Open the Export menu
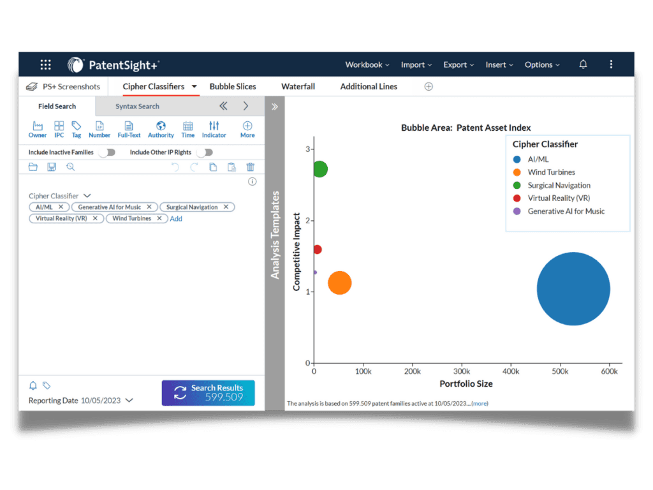The image size is (653, 490). [459, 64]
